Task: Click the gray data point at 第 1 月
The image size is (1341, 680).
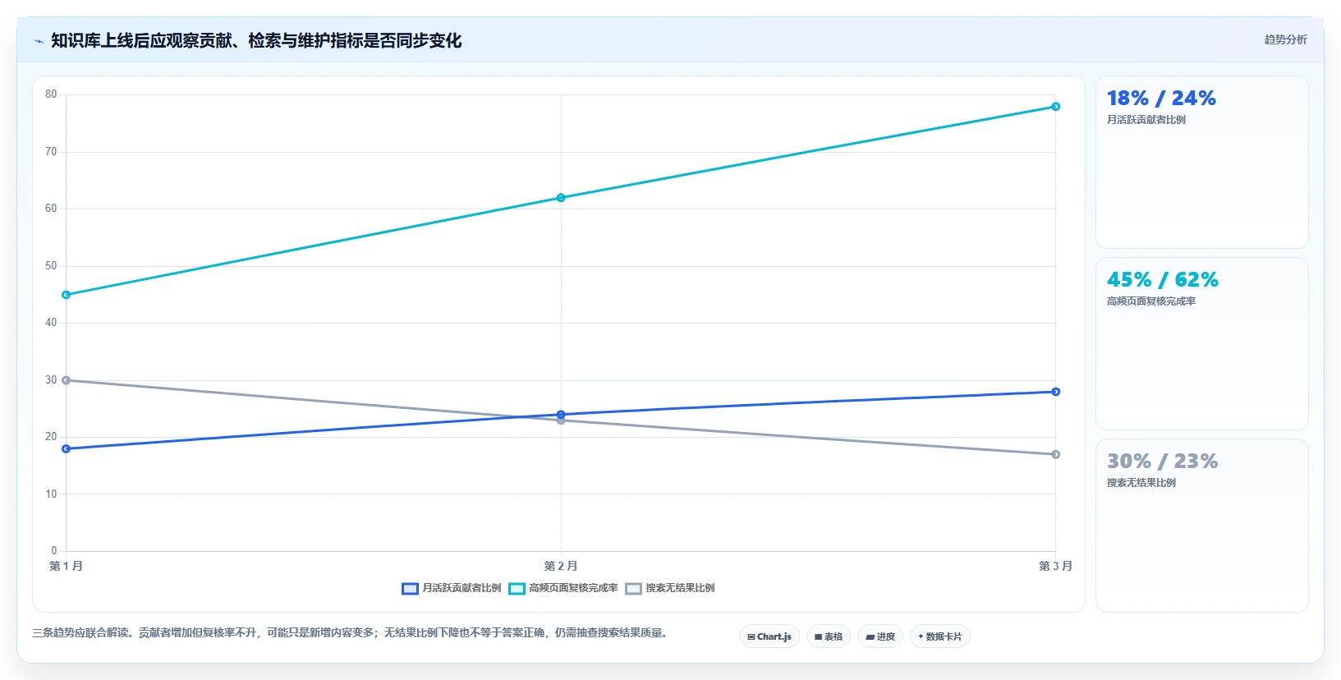Action: tap(67, 380)
